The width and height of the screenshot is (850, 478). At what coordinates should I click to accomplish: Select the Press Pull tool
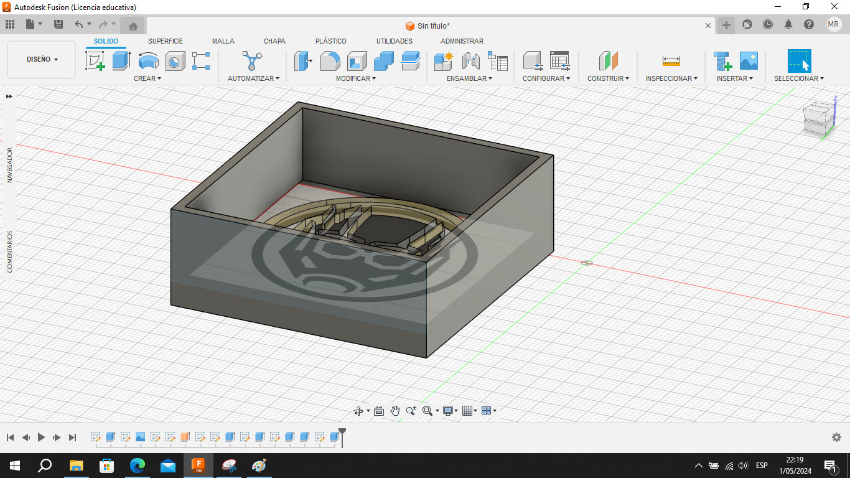[303, 61]
